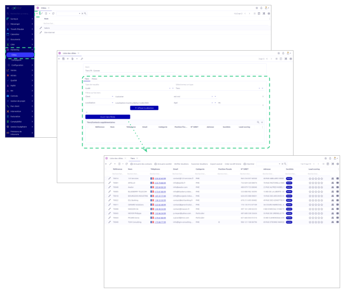The image size is (345, 293).
Task: Set lead scoring first star on 123 Services row
Action: tap(310, 179)
